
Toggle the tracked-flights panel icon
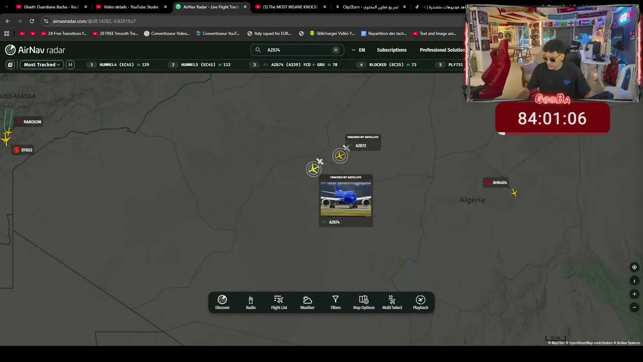[10, 64]
